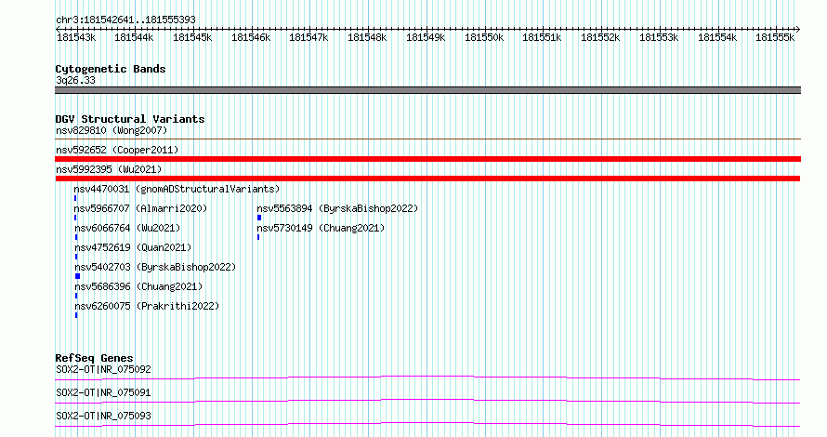Image resolution: width=827 pixels, height=437 pixels.
Task: Click the chr3:181542641..181555393 coordinate label
Action: click(x=125, y=20)
